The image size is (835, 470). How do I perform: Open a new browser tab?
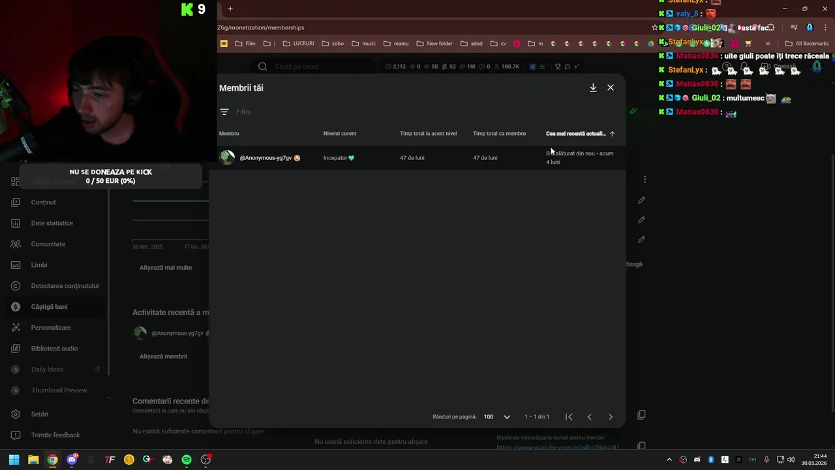(230, 9)
